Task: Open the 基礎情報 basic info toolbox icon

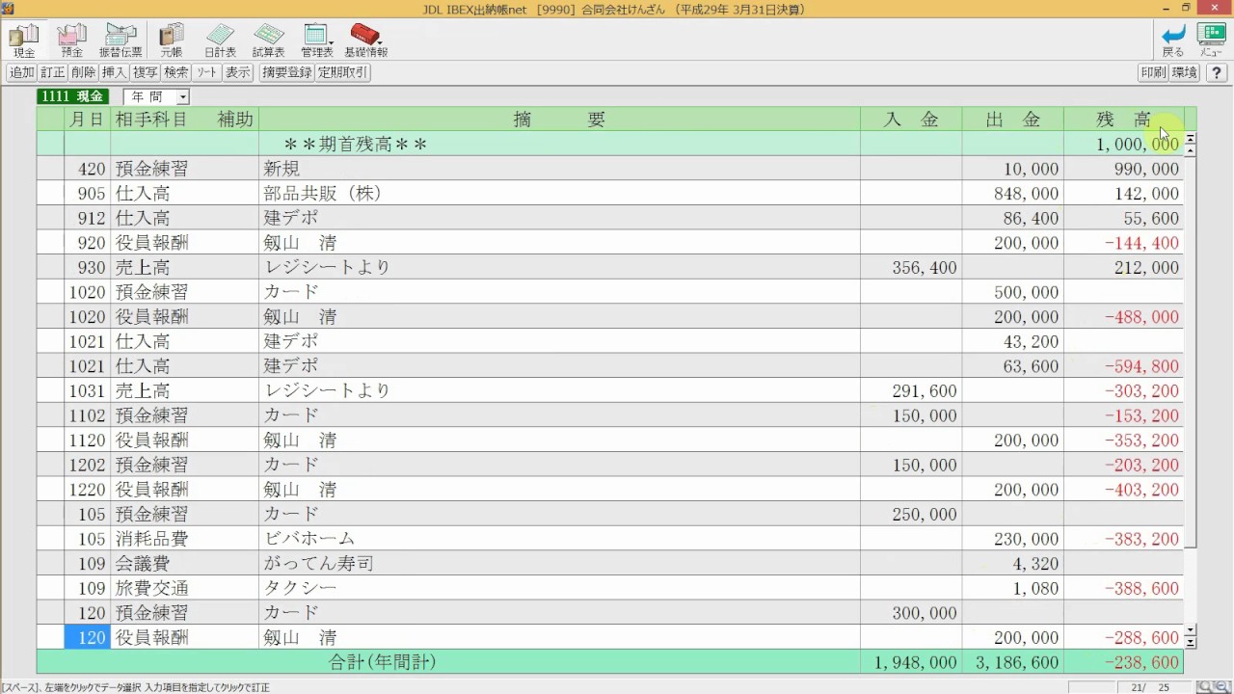Action: pyautogui.click(x=365, y=40)
